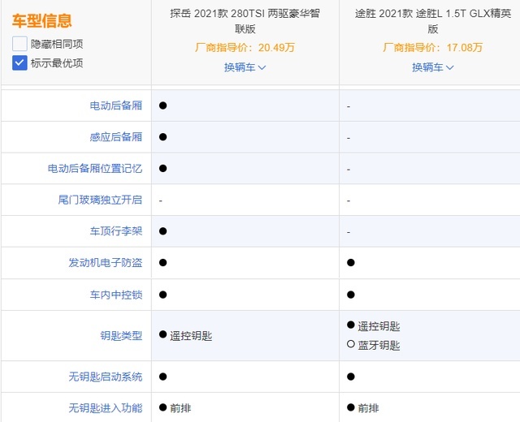Select 探岳 dot marker in 车顶行李架 row
Image resolution: width=520 pixels, height=422 pixels.
pyautogui.click(x=162, y=230)
